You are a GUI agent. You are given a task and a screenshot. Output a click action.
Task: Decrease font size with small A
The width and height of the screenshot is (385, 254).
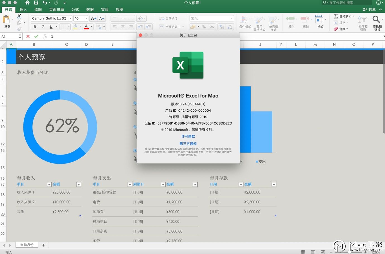[x=102, y=18]
